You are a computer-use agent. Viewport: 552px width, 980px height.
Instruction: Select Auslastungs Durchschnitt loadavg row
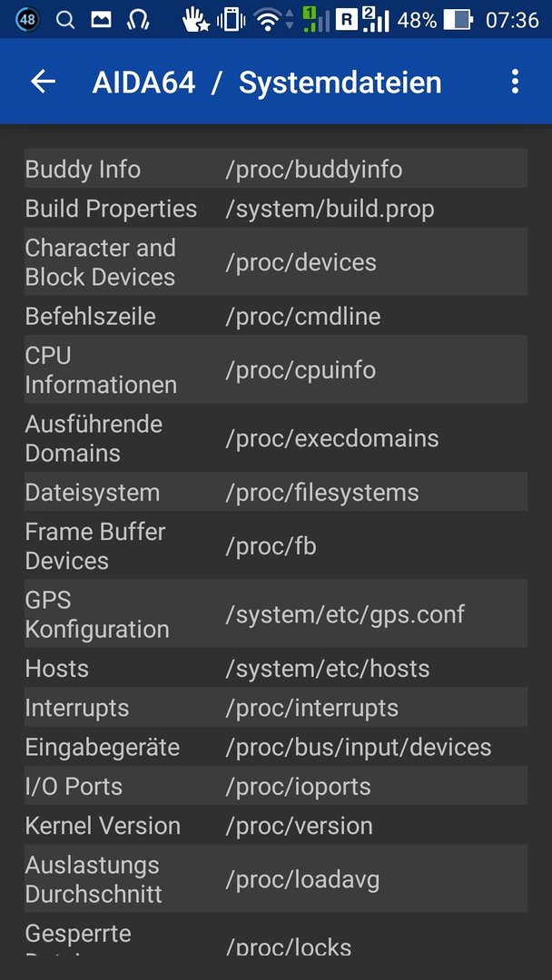click(276, 879)
